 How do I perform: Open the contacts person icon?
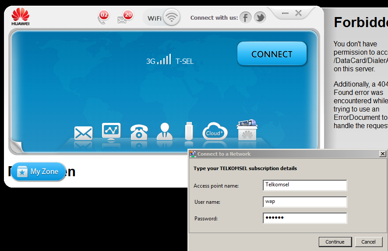tap(165, 132)
